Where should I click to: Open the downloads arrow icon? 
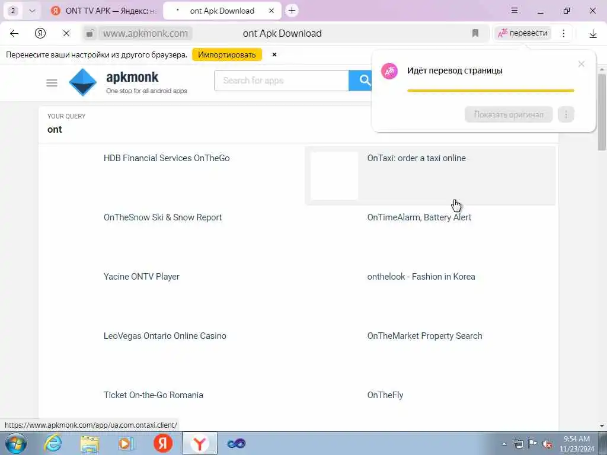[x=593, y=34]
